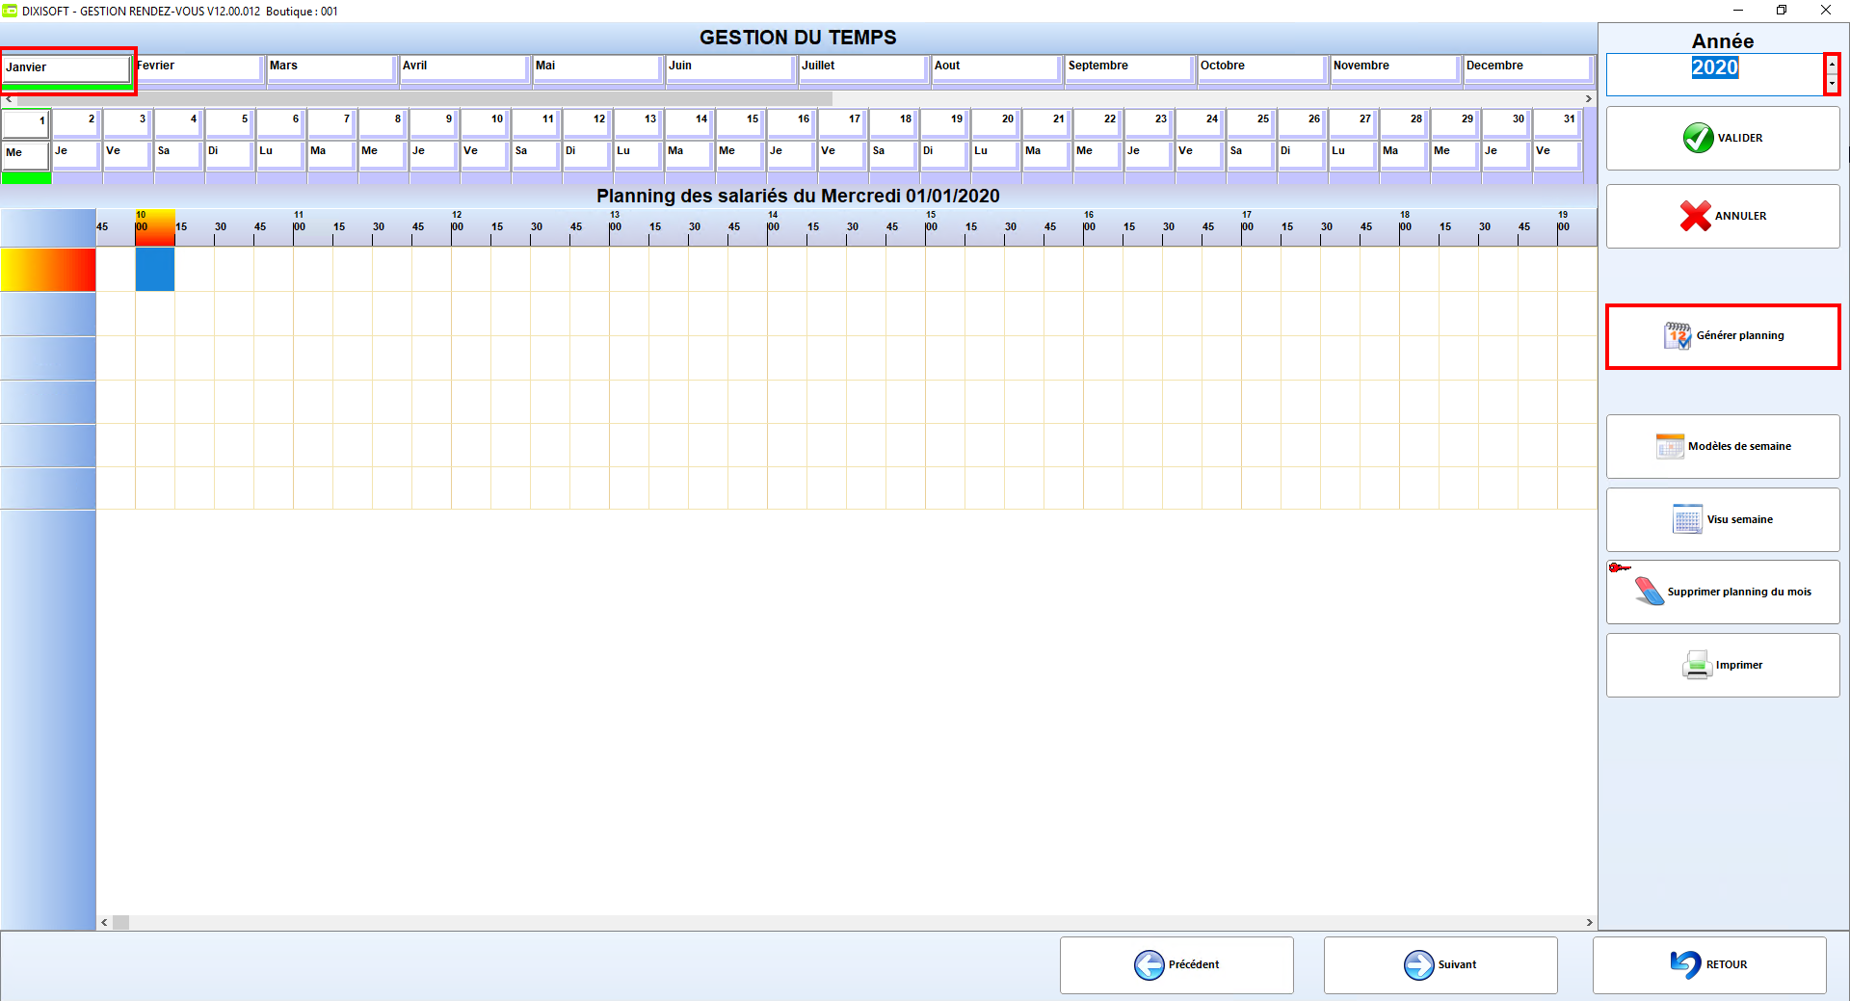
Task: Click the Visu semaine grid icon
Action: tap(1687, 519)
